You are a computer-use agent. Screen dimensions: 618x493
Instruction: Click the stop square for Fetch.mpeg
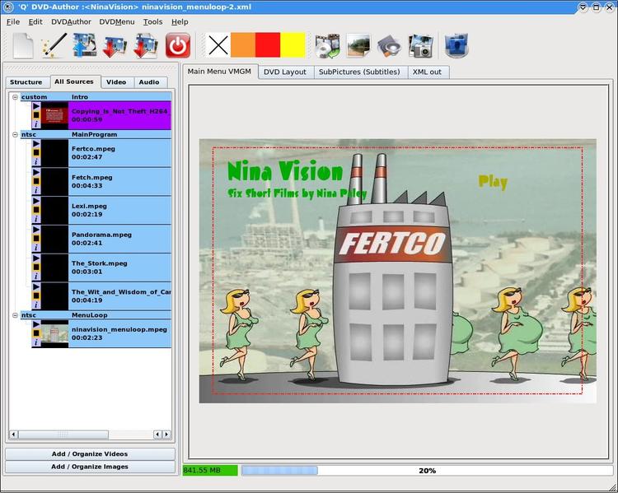pos(36,181)
